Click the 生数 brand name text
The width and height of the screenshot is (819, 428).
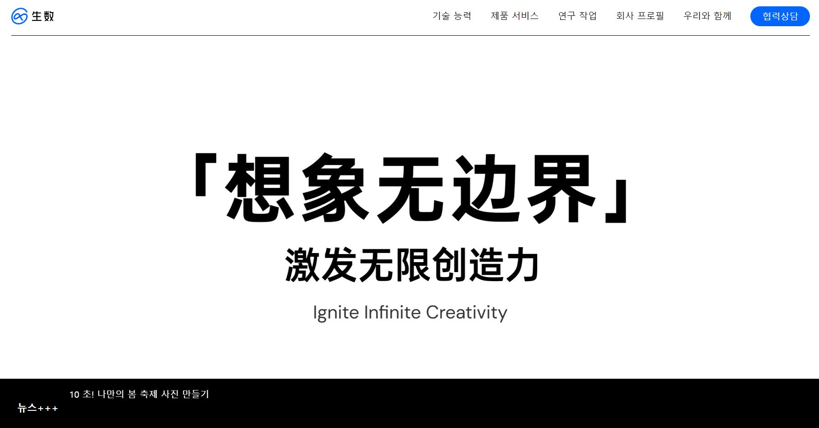(x=43, y=16)
